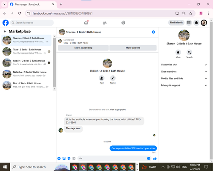213x171 pixels.
Task: Open conversation information blue icon
Action: (x=153, y=32)
